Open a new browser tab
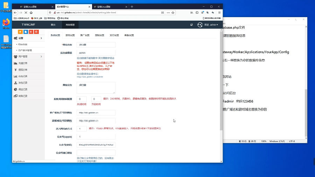The width and height of the screenshot is (315, 177). (132, 7)
